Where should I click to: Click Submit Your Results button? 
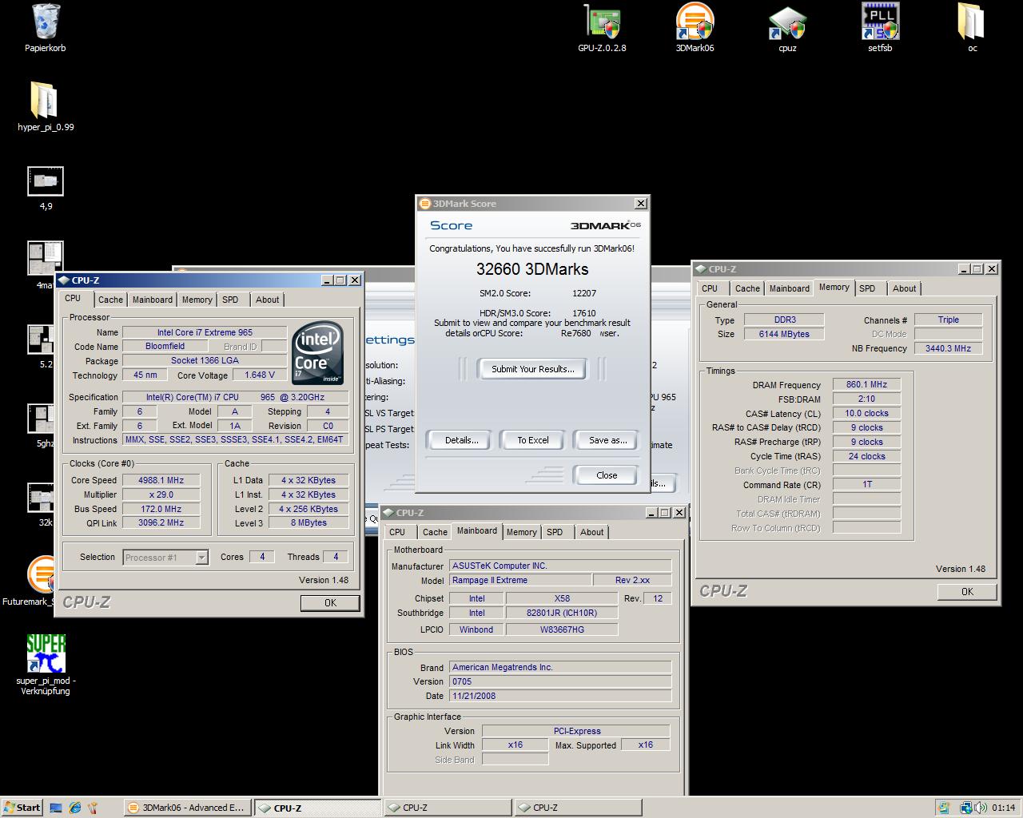[x=532, y=369]
